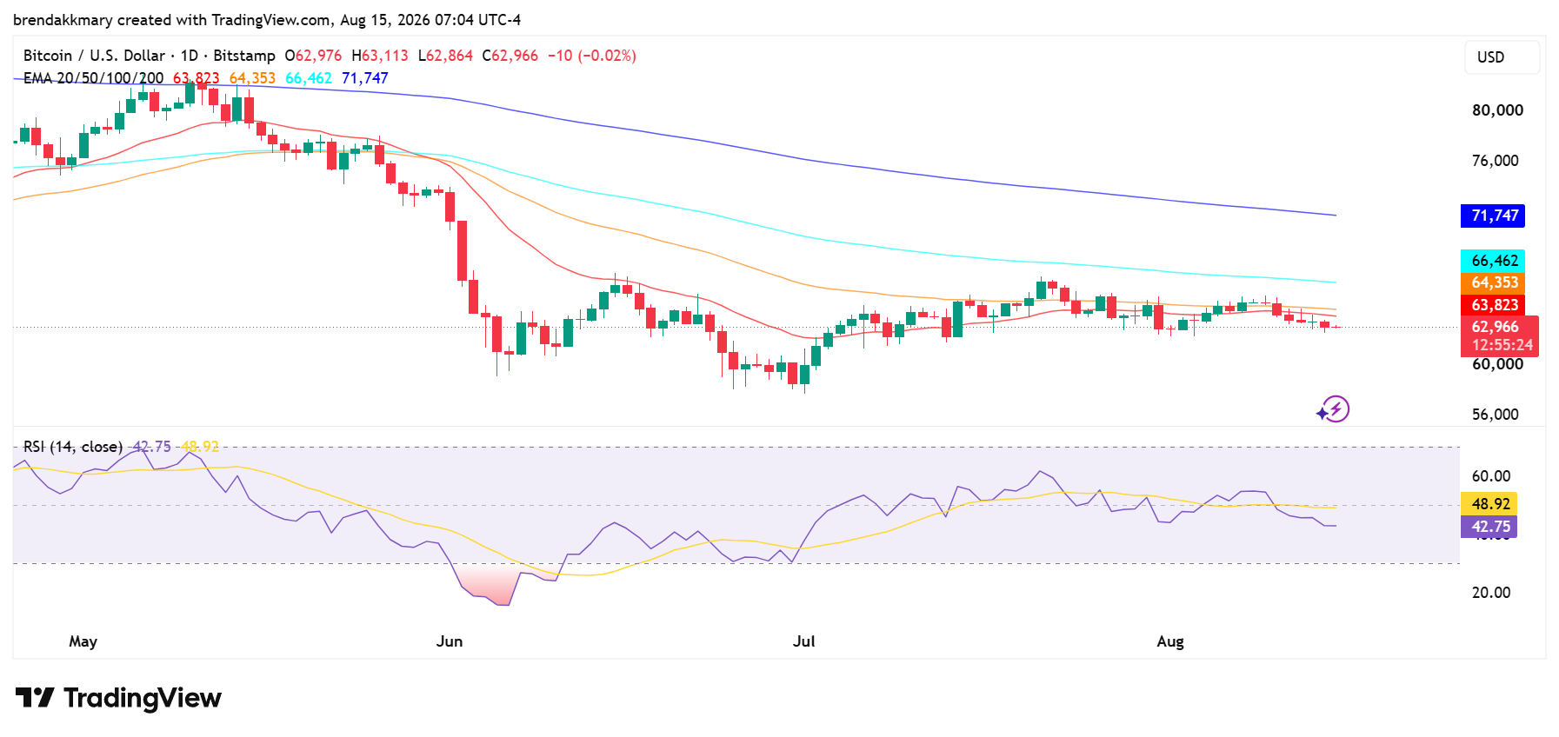1559x737 pixels.
Task: Click the purple '42.75' RSI axis tag
Action: tap(1489, 527)
